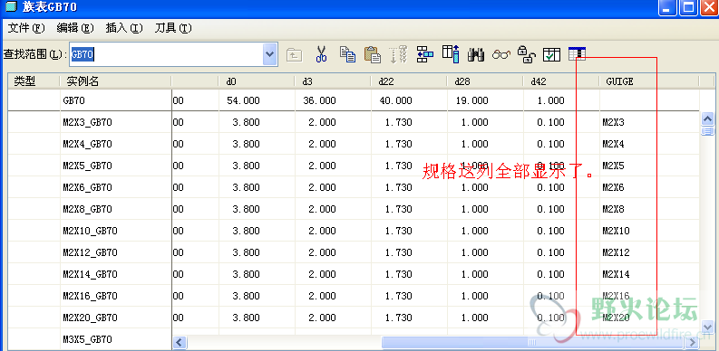The image size is (719, 351).
Task: Click the binoculars find icon
Action: tap(476, 55)
